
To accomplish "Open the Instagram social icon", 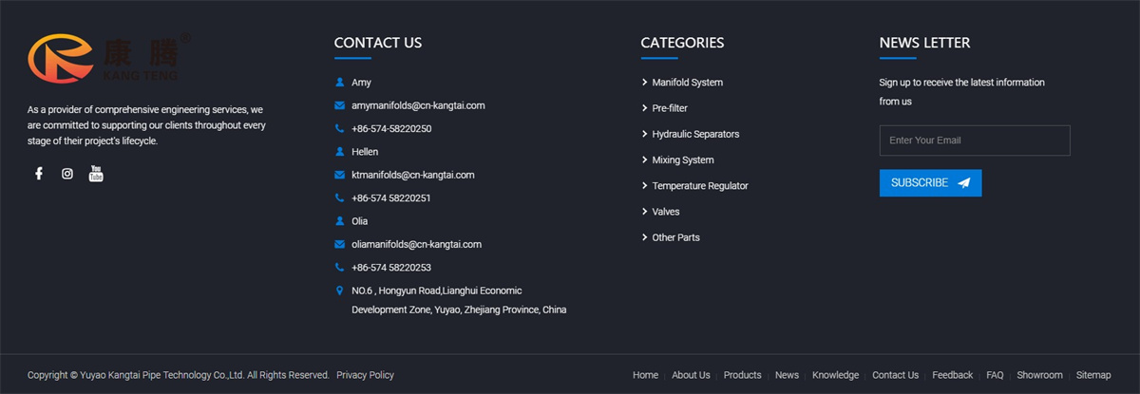I will pyautogui.click(x=67, y=174).
